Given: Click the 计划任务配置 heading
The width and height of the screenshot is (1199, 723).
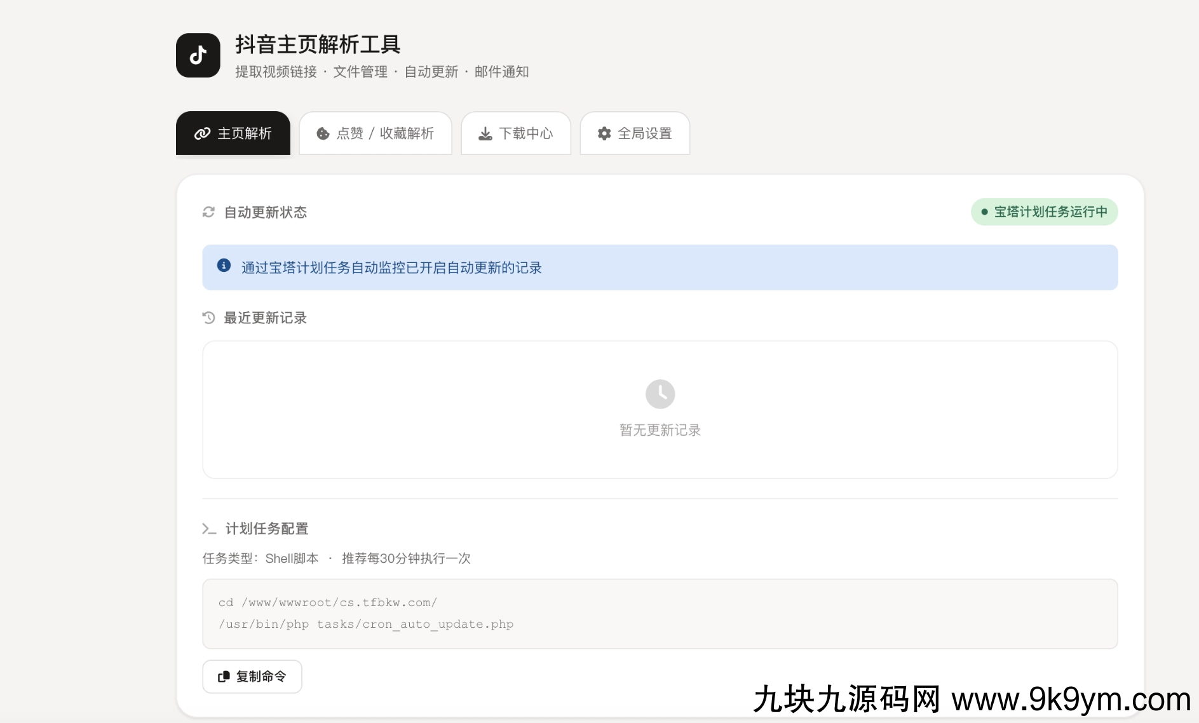Looking at the screenshot, I should pyautogui.click(x=267, y=529).
